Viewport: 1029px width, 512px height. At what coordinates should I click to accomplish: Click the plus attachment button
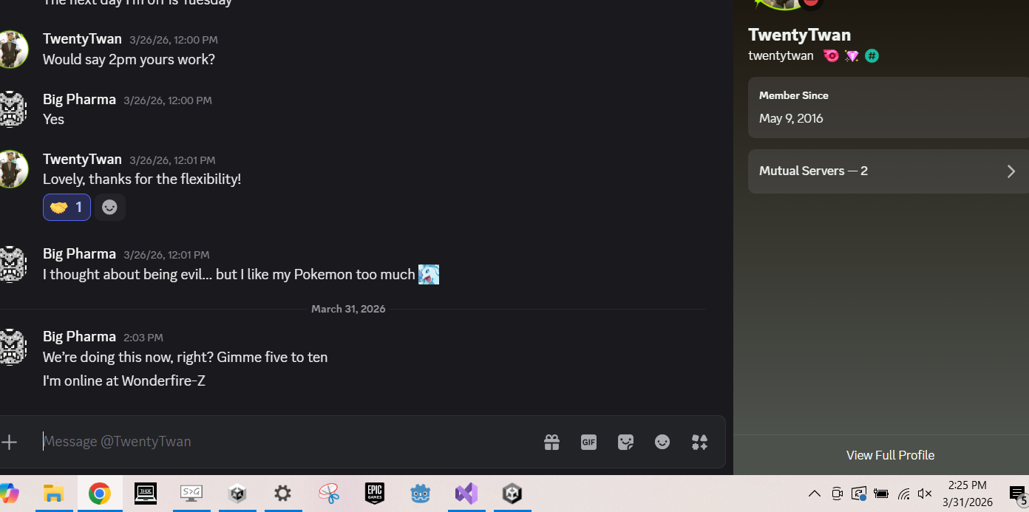[x=10, y=442]
